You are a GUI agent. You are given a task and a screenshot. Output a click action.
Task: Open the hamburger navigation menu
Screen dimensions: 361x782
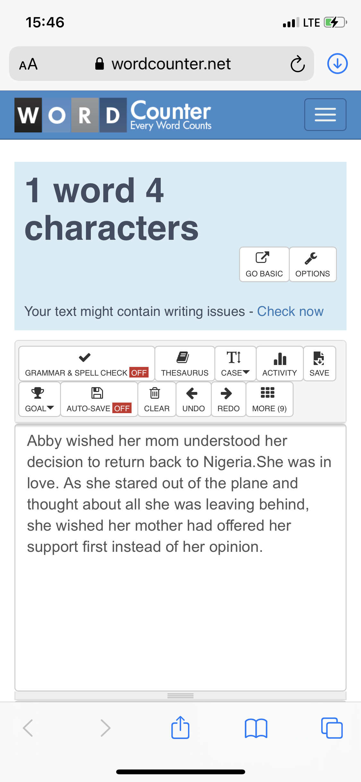[x=325, y=115]
